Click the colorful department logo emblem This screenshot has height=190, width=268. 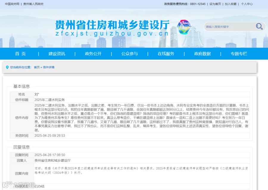[x=184, y=27]
